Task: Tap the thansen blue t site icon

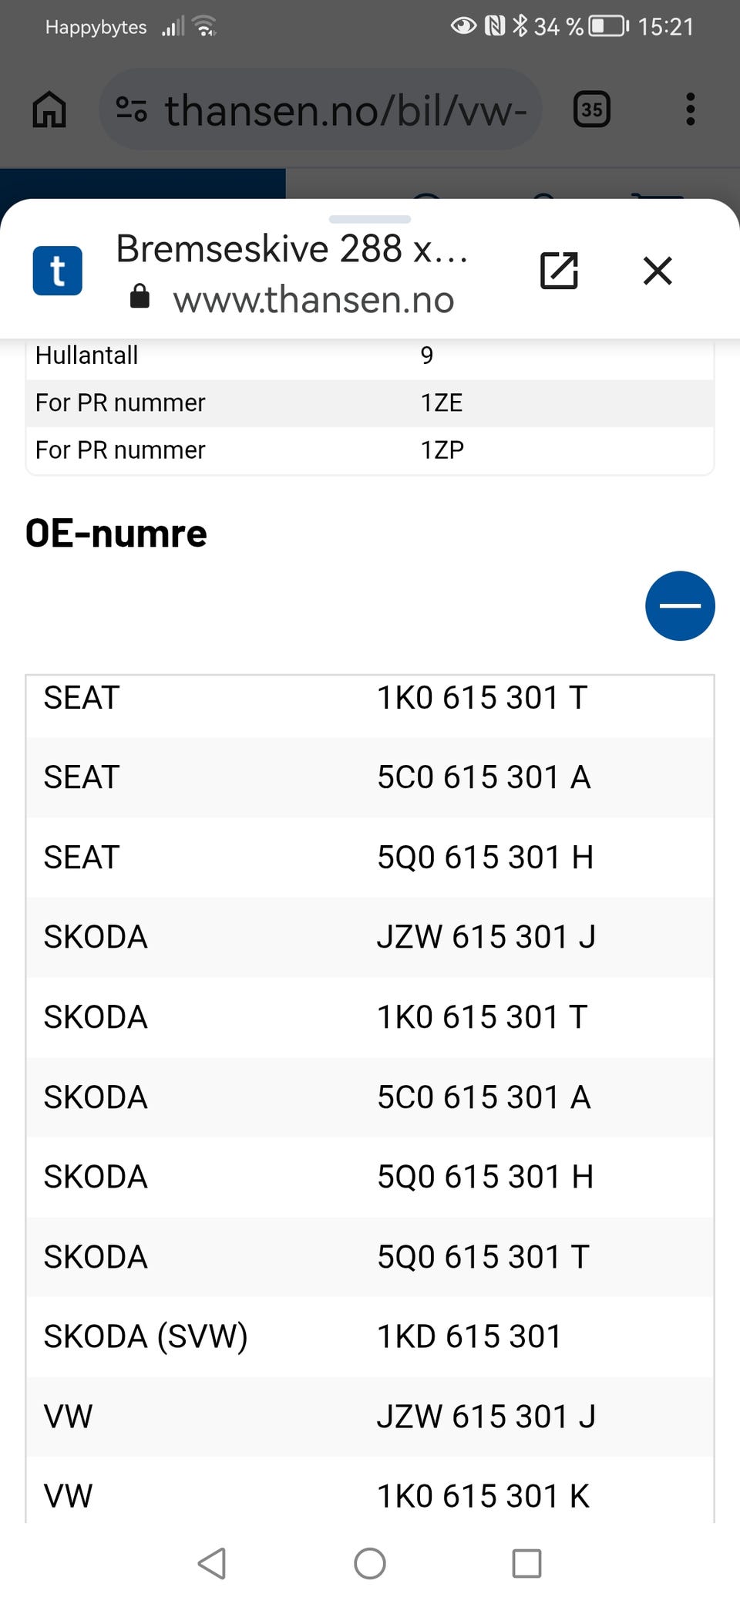Action: (58, 271)
